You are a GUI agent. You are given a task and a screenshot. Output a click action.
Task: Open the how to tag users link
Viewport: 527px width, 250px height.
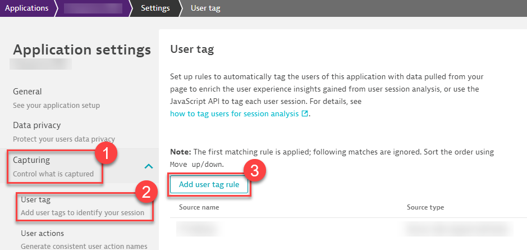pos(235,113)
